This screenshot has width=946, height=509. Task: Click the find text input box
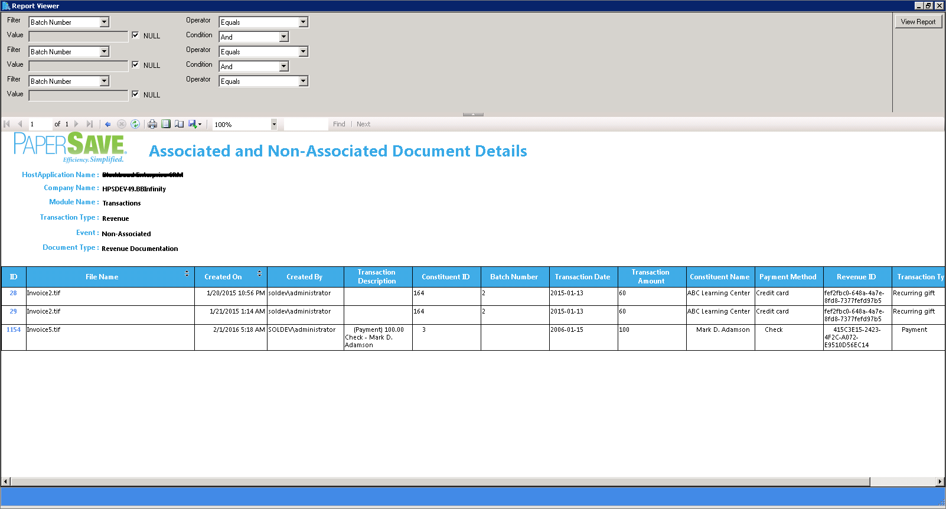point(306,124)
